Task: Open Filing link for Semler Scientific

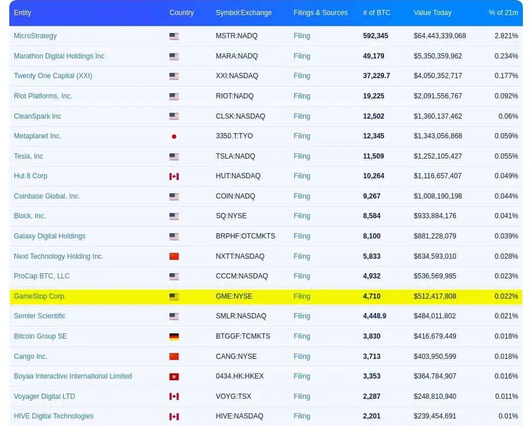Action: (302, 316)
